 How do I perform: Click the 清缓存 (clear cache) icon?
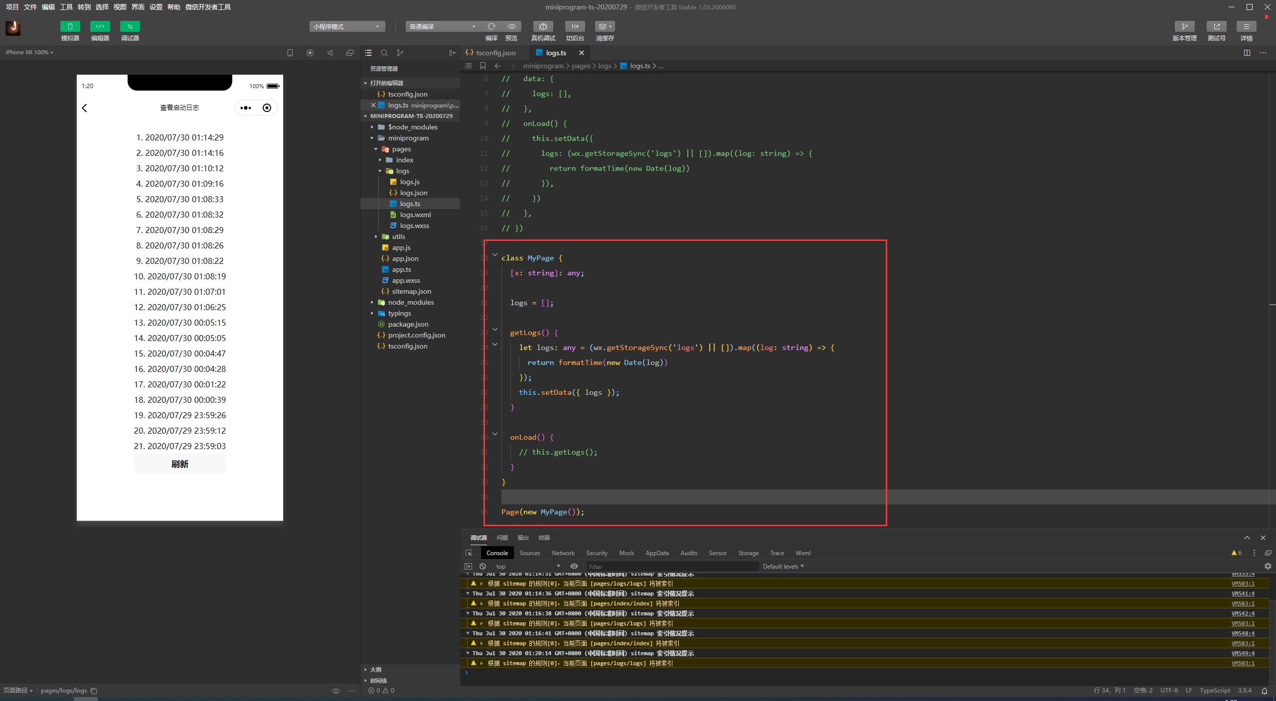point(603,26)
